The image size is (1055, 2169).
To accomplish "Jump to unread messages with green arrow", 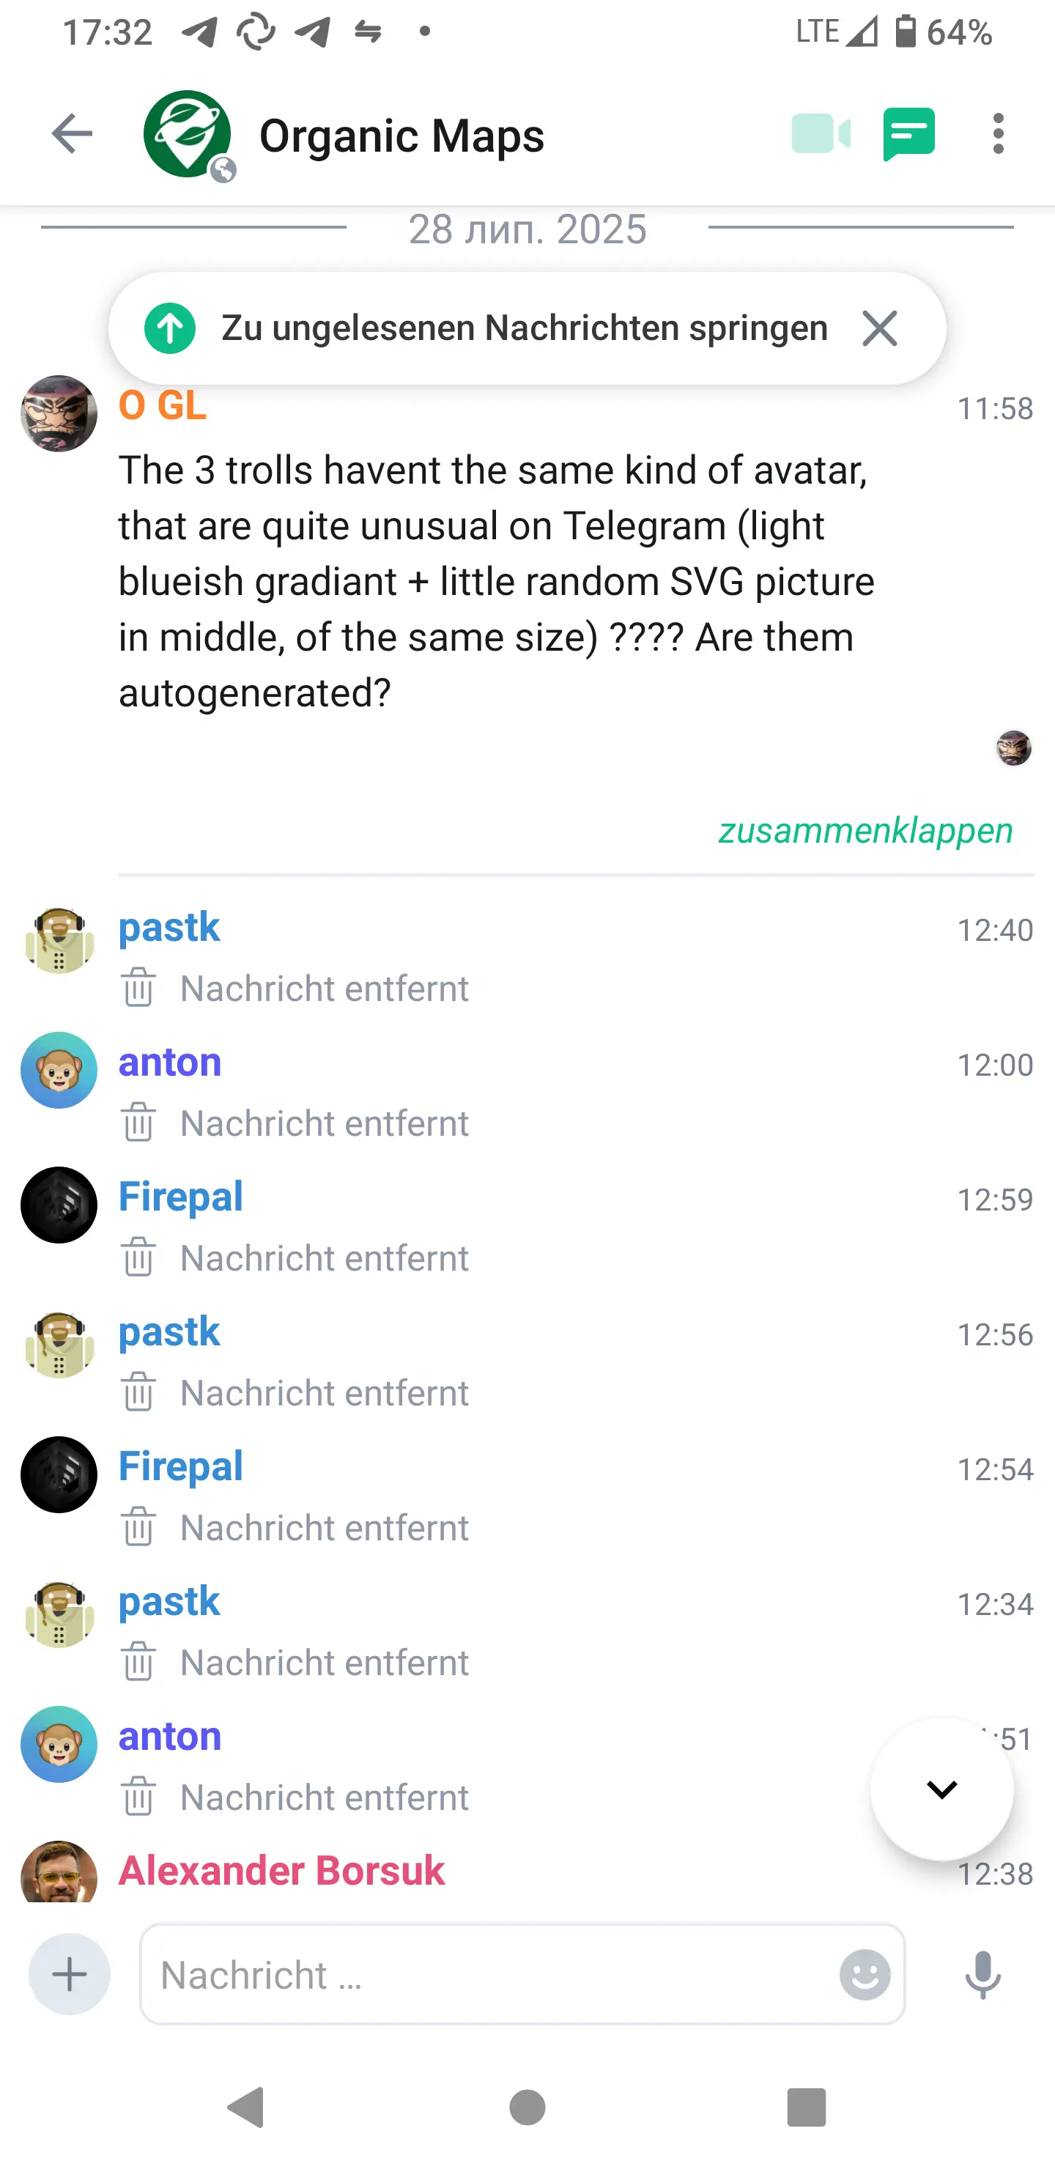I will [169, 328].
